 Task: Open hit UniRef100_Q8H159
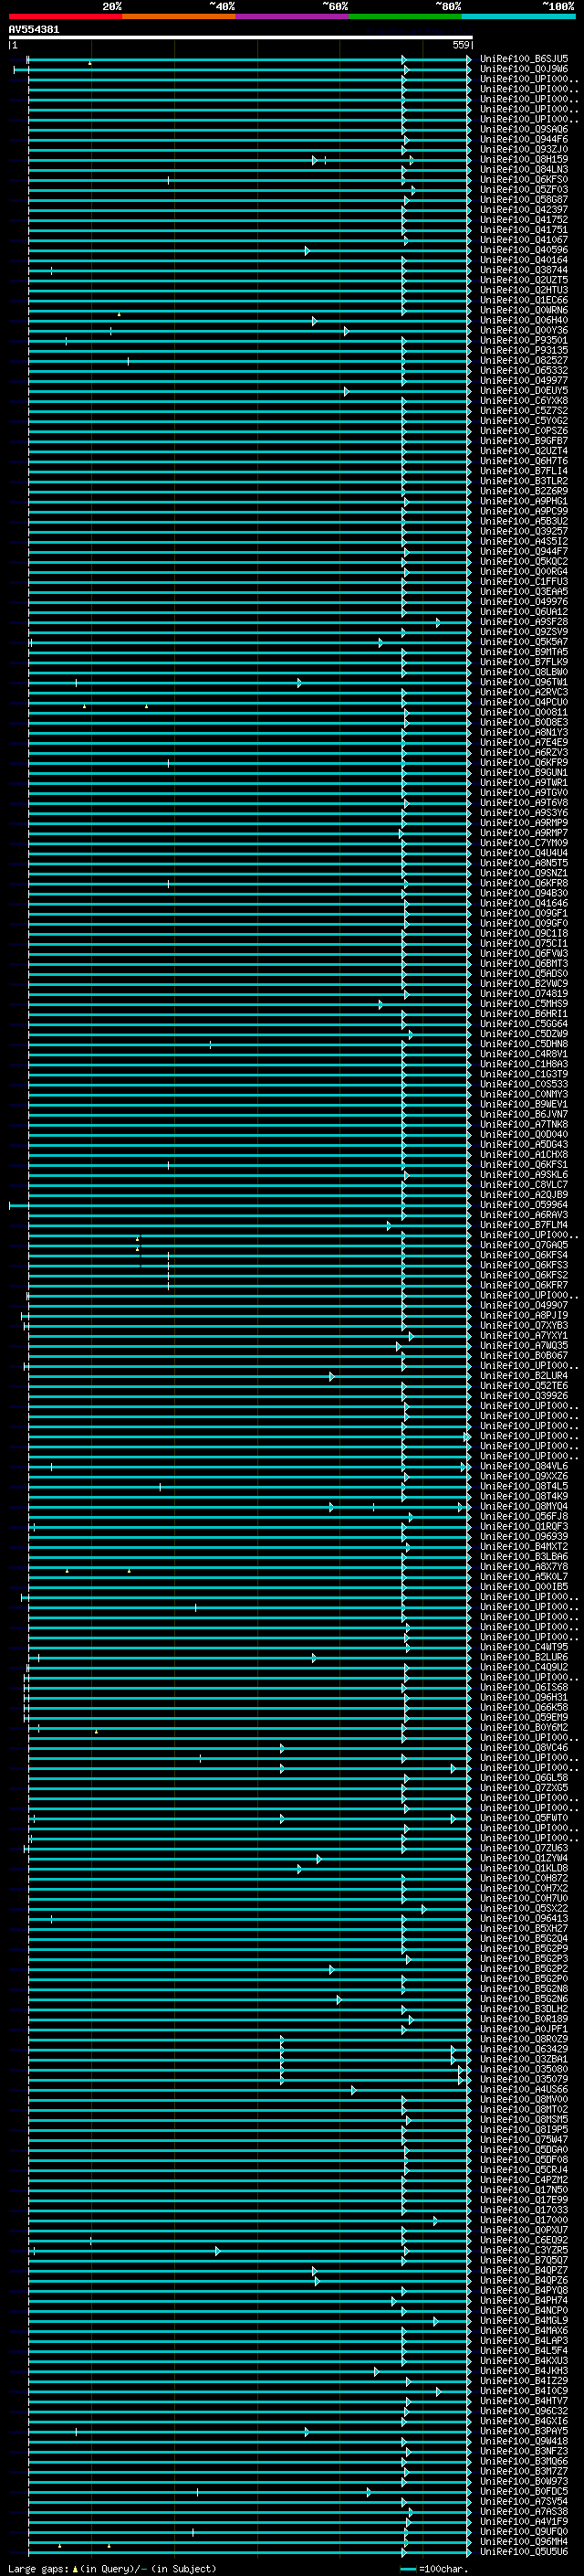tap(524, 159)
